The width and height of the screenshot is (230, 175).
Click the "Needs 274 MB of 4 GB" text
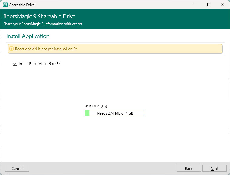tap(115, 113)
